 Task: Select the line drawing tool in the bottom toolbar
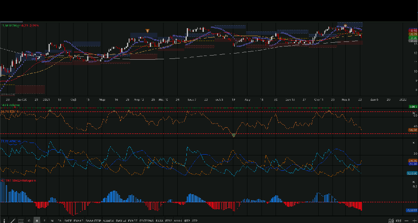point(12,221)
